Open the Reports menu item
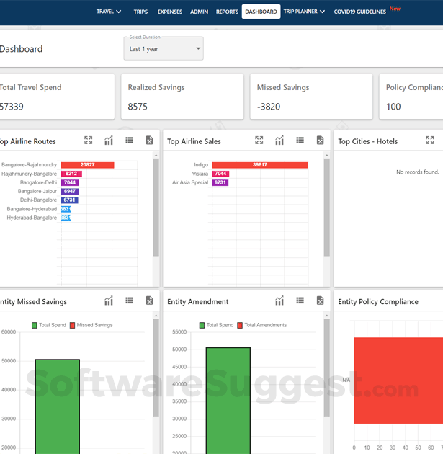Screen dimensions: 443x454 pos(227,12)
